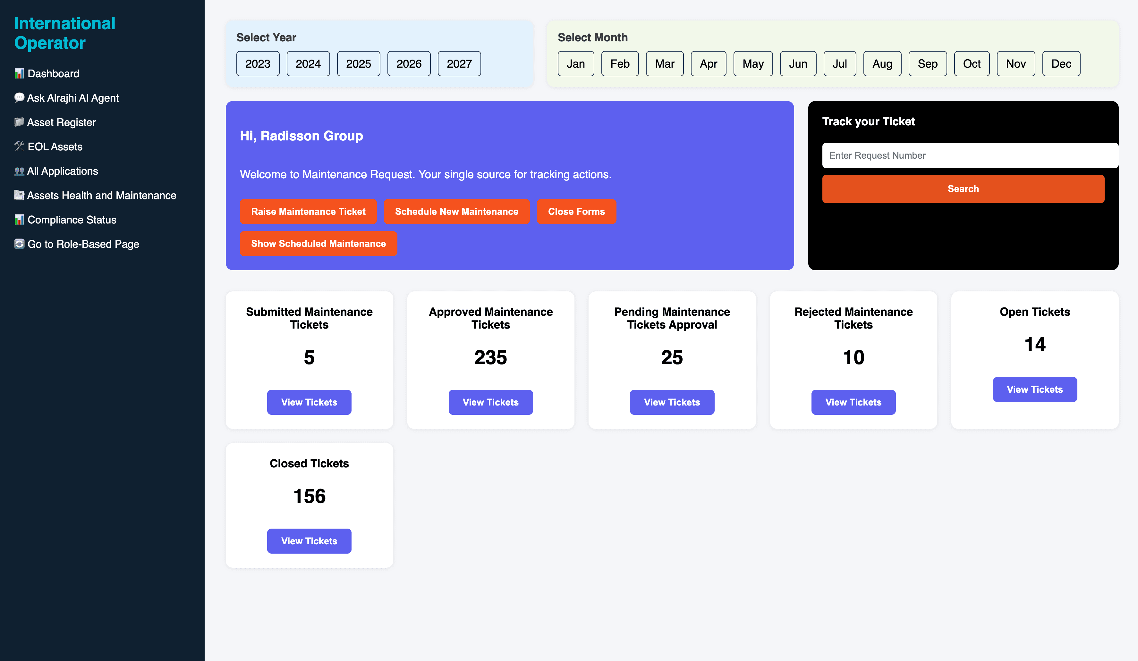Click the open tickets count 14
1138x661 pixels.
pyautogui.click(x=1035, y=345)
